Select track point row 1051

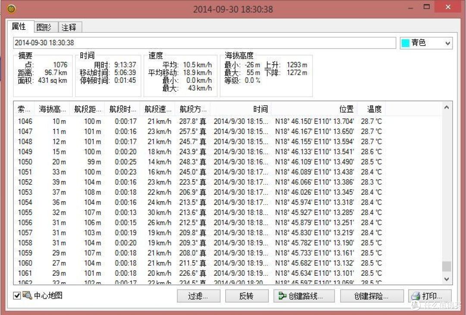tap(200, 172)
